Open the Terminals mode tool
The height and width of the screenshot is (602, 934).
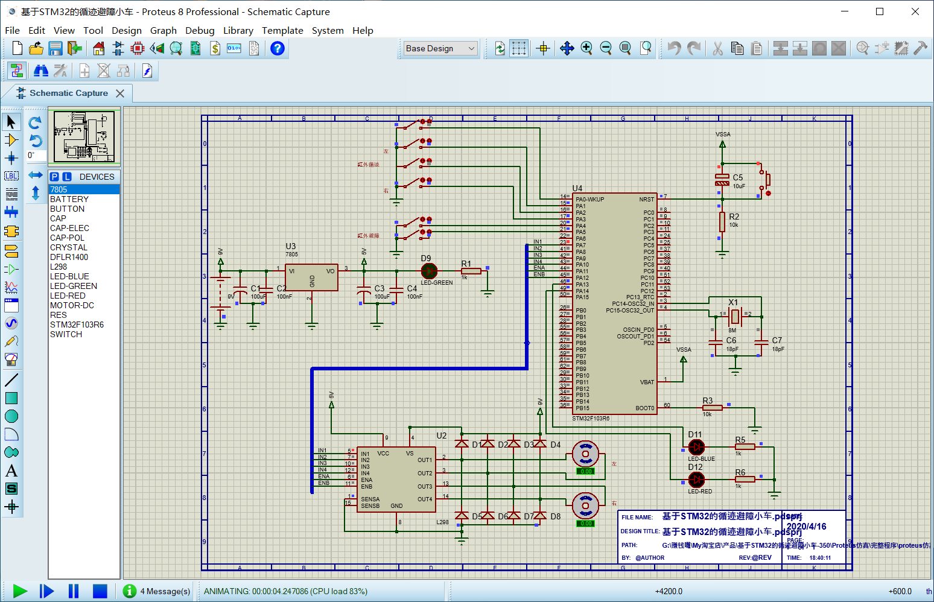[x=11, y=250]
